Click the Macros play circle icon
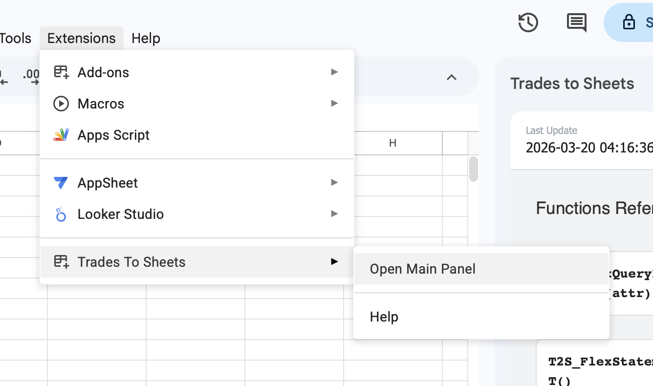The width and height of the screenshot is (653, 386). [x=61, y=104]
